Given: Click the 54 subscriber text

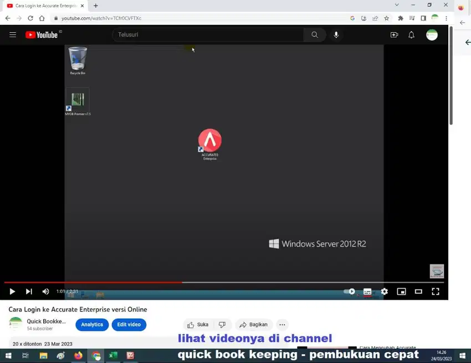Looking at the screenshot, I should 40,329.
